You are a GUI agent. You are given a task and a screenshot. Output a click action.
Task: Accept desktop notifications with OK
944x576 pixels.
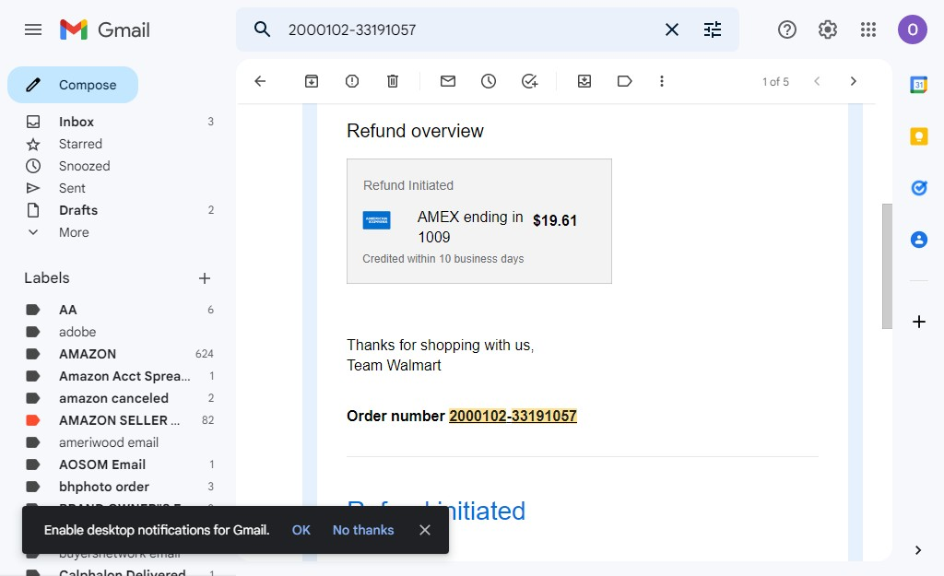(301, 530)
